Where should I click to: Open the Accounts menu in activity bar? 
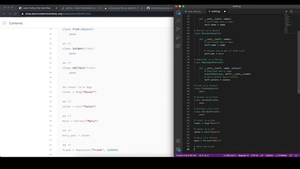(178, 141)
